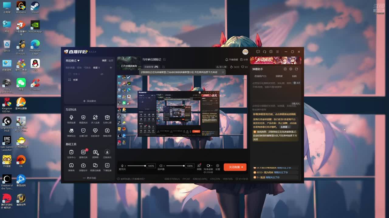Click the 开播提醒 bell notification

point(232,60)
